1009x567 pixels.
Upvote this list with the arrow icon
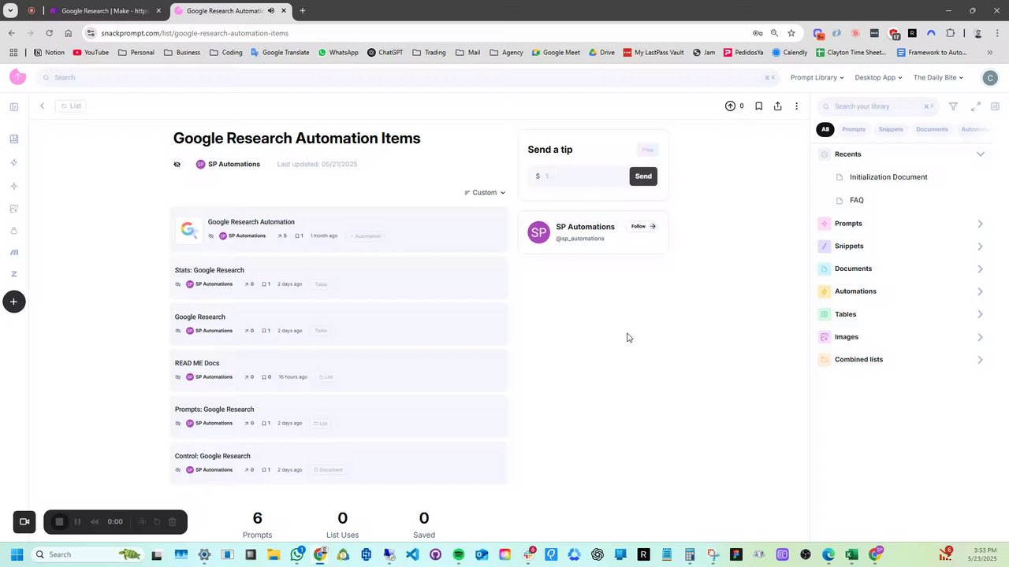(730, 106)
